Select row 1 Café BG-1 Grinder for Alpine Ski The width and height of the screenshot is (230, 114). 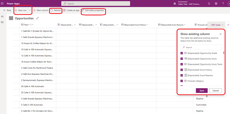[37, 31]
